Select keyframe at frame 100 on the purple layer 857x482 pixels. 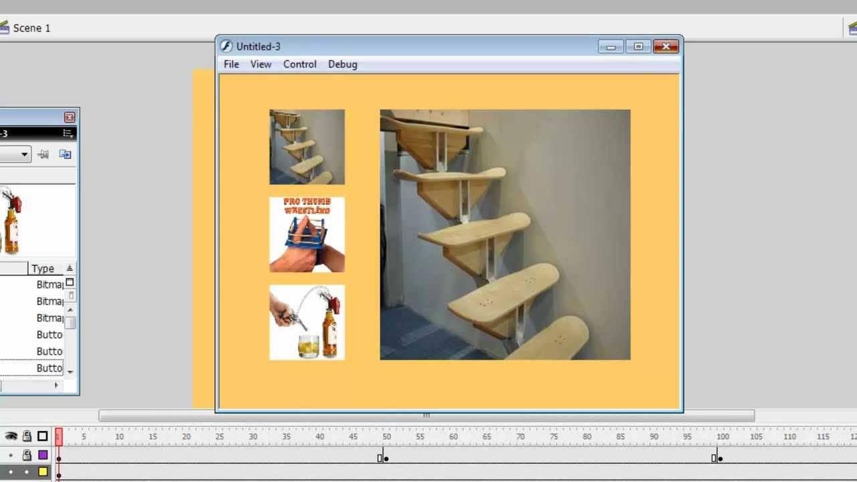pos(720,458)
